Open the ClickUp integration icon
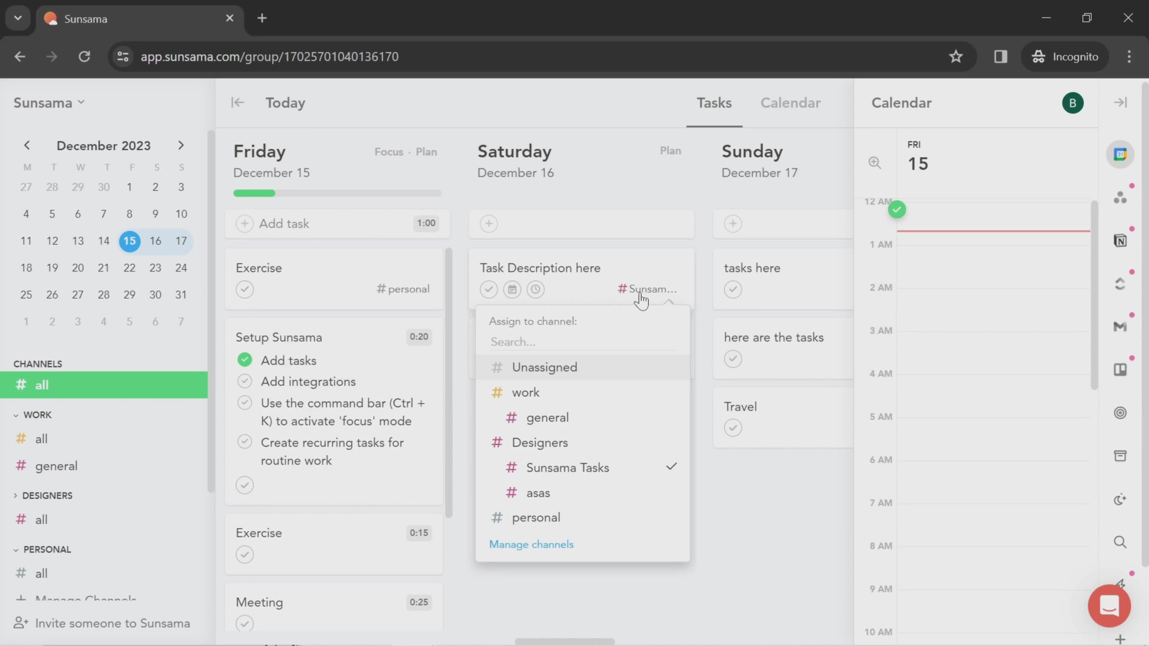The width and height of the screenshot is (1149, 646). click(1120, 284)
